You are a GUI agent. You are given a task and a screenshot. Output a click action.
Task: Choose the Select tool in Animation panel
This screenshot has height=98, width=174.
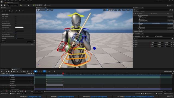tap(2, 11)
